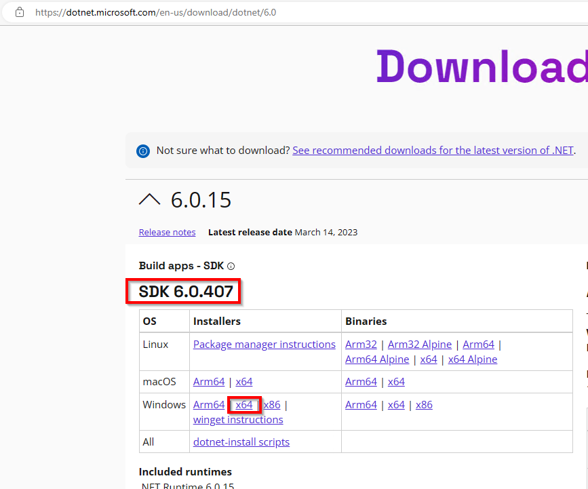Download Windows x64 installer

pos(244,405)
